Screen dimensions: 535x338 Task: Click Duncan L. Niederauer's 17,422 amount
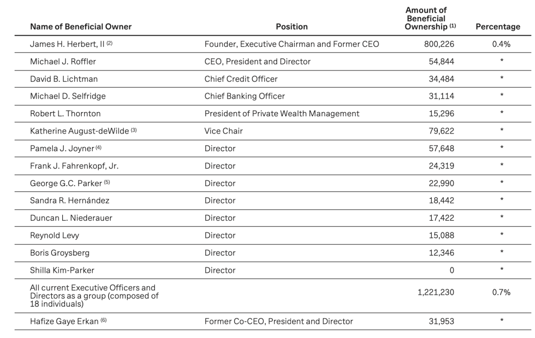coord(441,218)
